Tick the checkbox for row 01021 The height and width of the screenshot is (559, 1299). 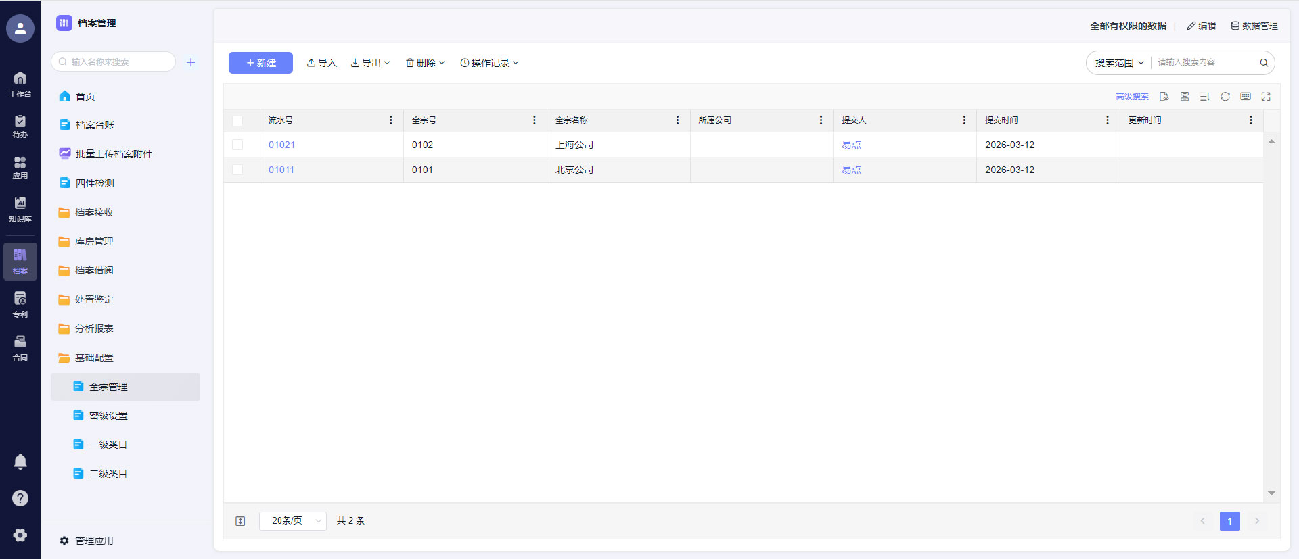[x=237, y=145]
